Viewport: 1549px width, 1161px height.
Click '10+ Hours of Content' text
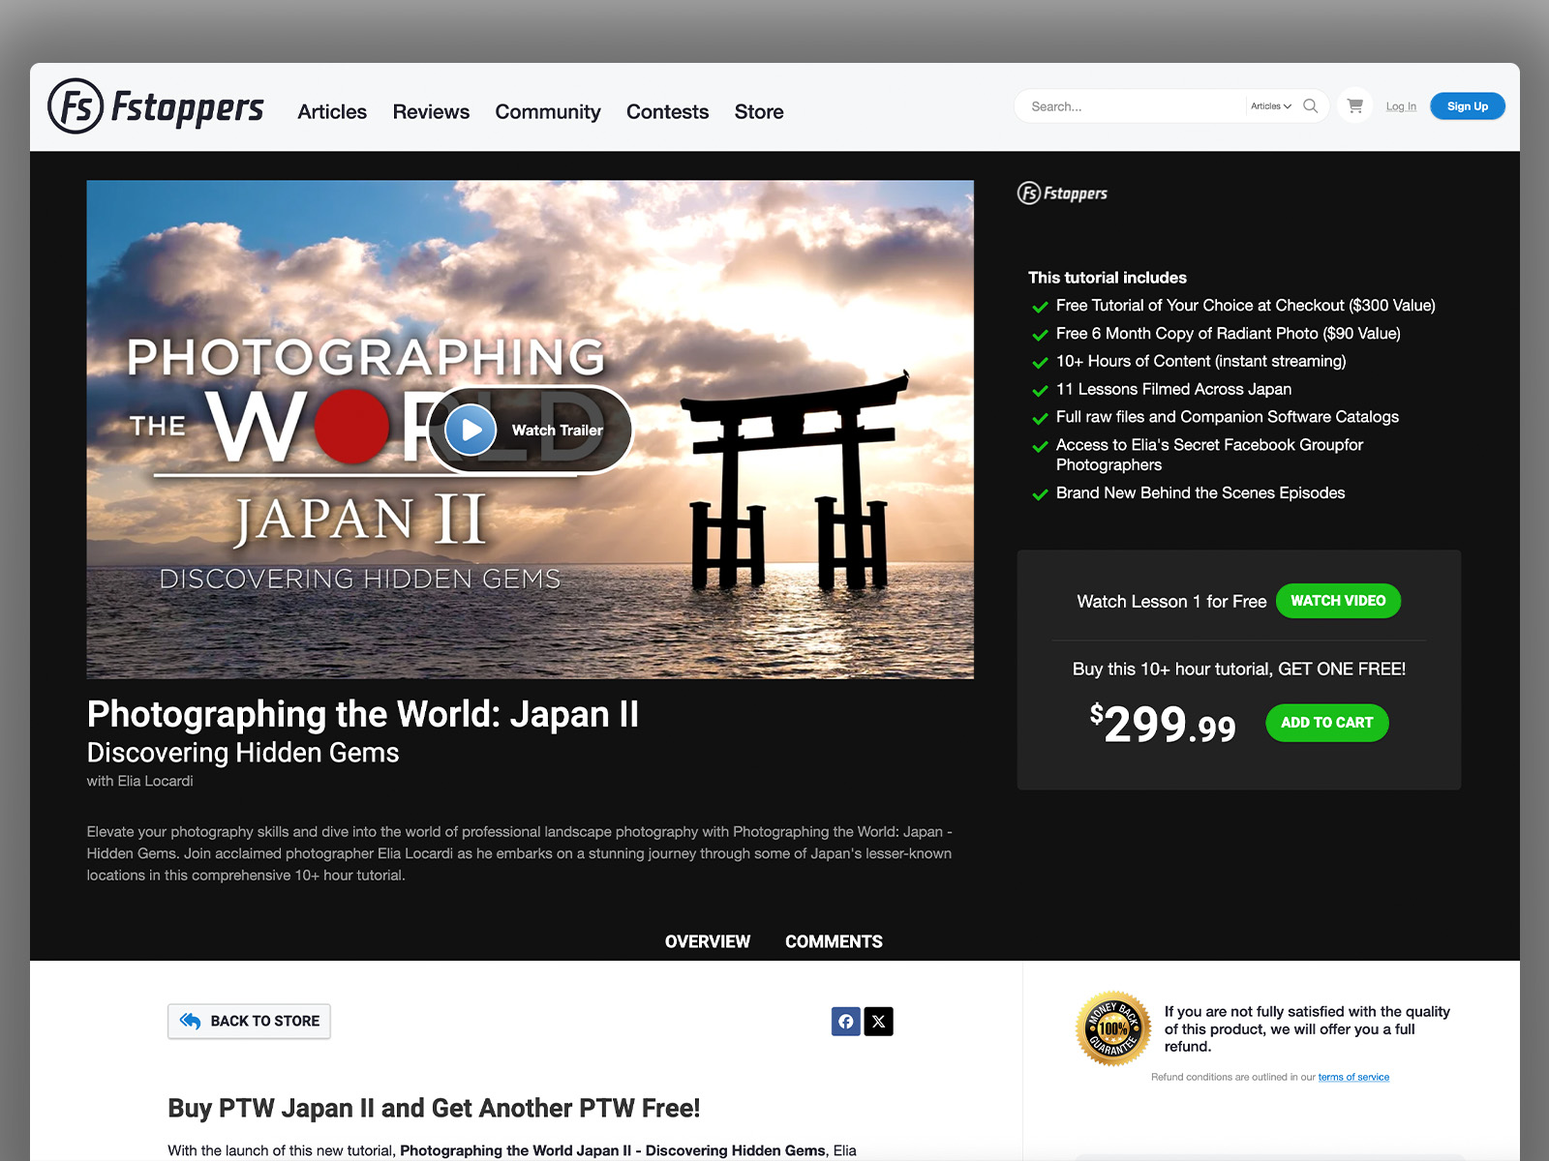coord(1201,362)
